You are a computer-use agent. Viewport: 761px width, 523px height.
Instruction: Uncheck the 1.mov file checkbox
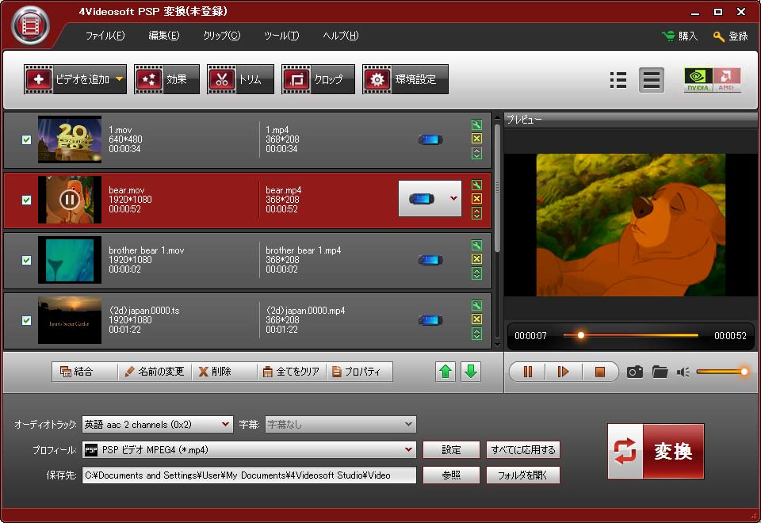(x=26, y=139)
